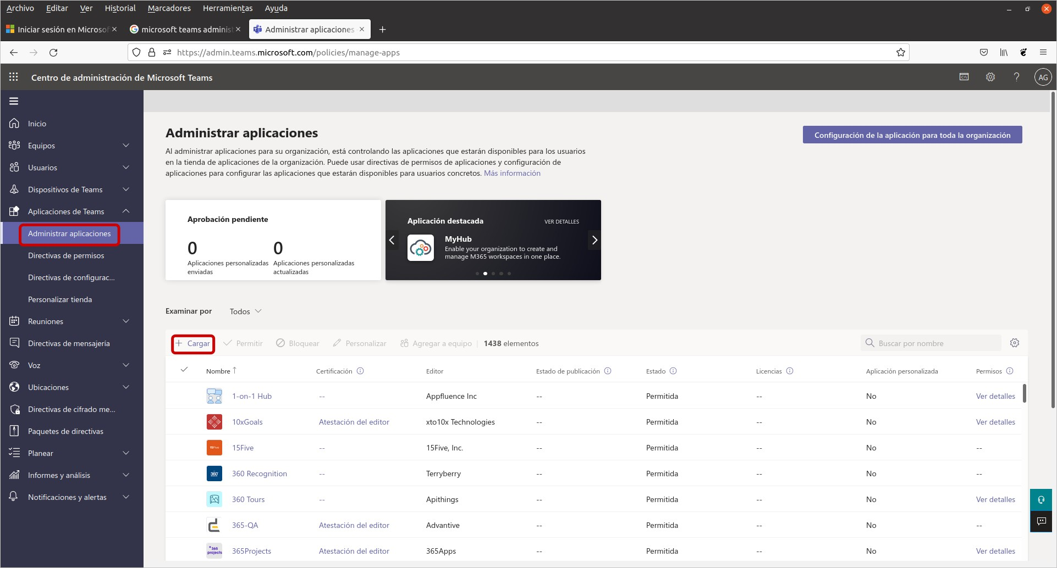1057x568 pixels.
Task: Open the Historial browser menu
Action: point(120,8)
